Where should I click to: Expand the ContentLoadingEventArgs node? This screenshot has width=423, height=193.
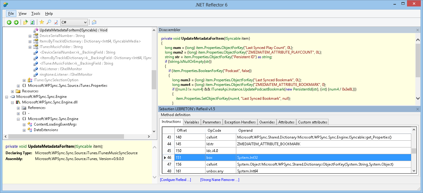click(24, 124)
